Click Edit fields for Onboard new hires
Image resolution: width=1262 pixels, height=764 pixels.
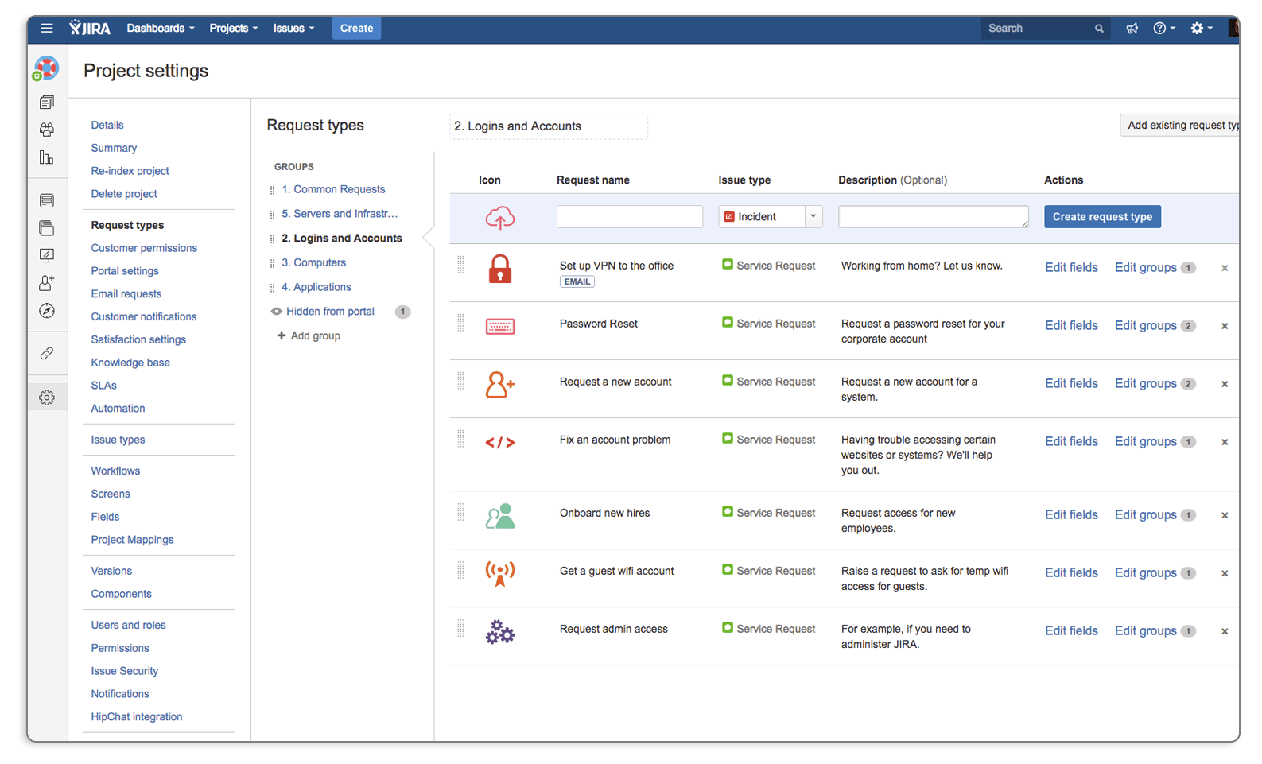point(1071,515)
